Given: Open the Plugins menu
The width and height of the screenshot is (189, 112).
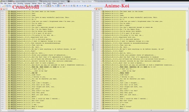Looking at the screenshot, I should tap(55, 3).
